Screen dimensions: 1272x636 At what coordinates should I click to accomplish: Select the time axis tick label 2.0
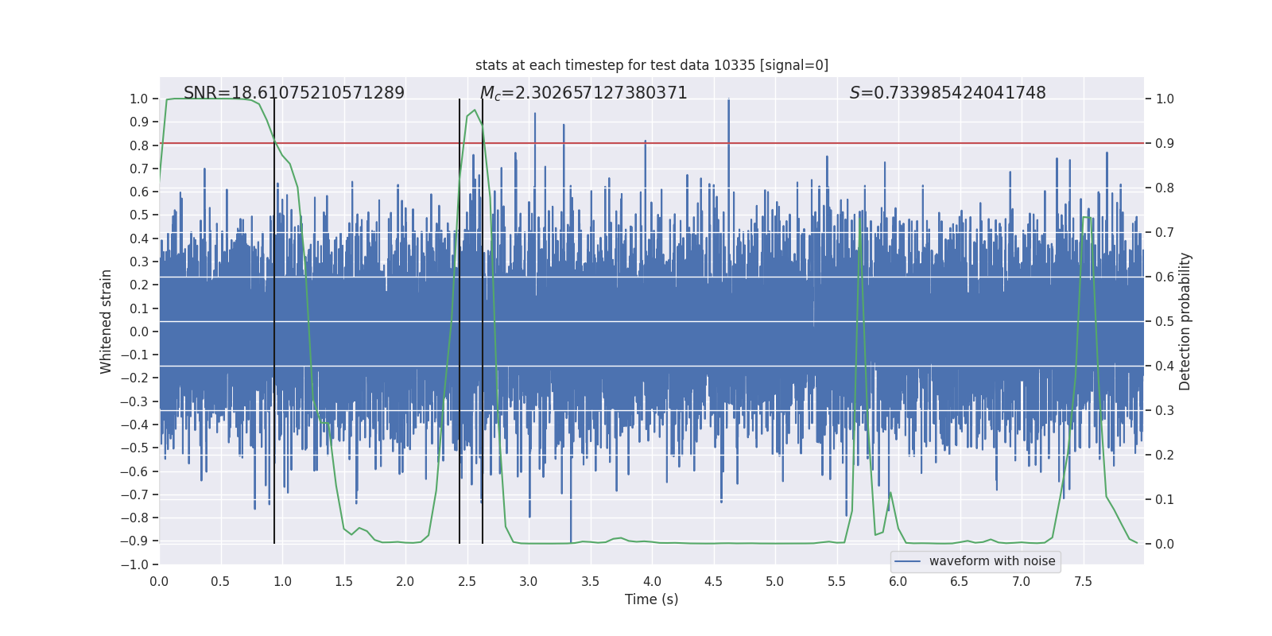click(405, 581)
